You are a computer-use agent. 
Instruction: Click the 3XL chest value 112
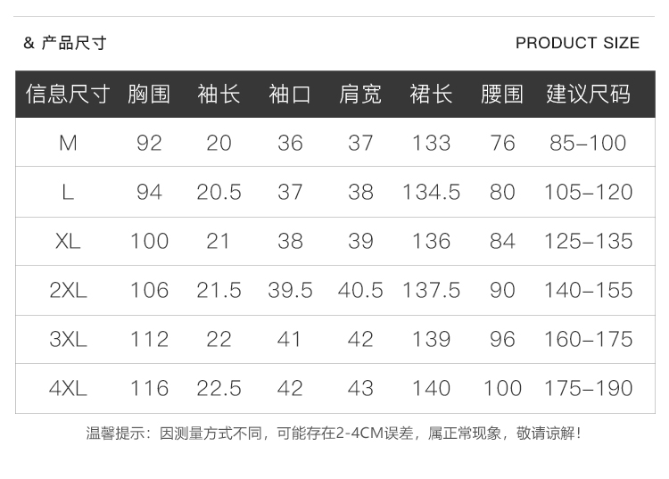click(149, 339)
